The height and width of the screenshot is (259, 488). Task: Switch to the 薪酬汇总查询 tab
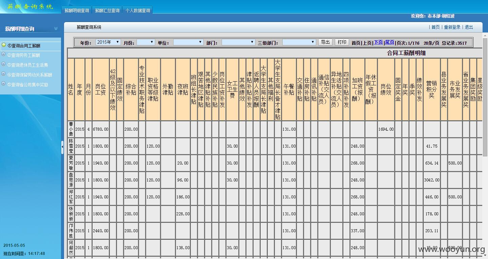coord(107,10)
